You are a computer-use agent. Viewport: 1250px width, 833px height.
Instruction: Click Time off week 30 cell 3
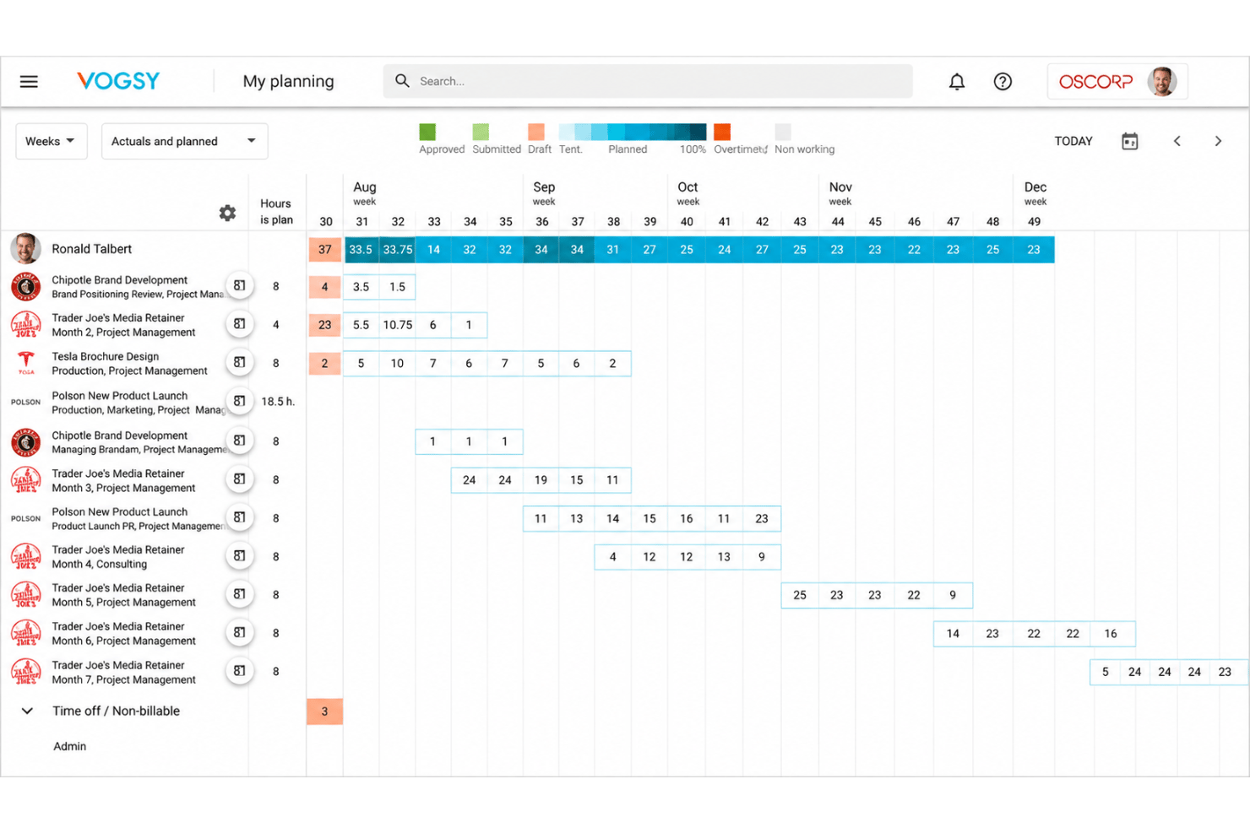[324, 711]
